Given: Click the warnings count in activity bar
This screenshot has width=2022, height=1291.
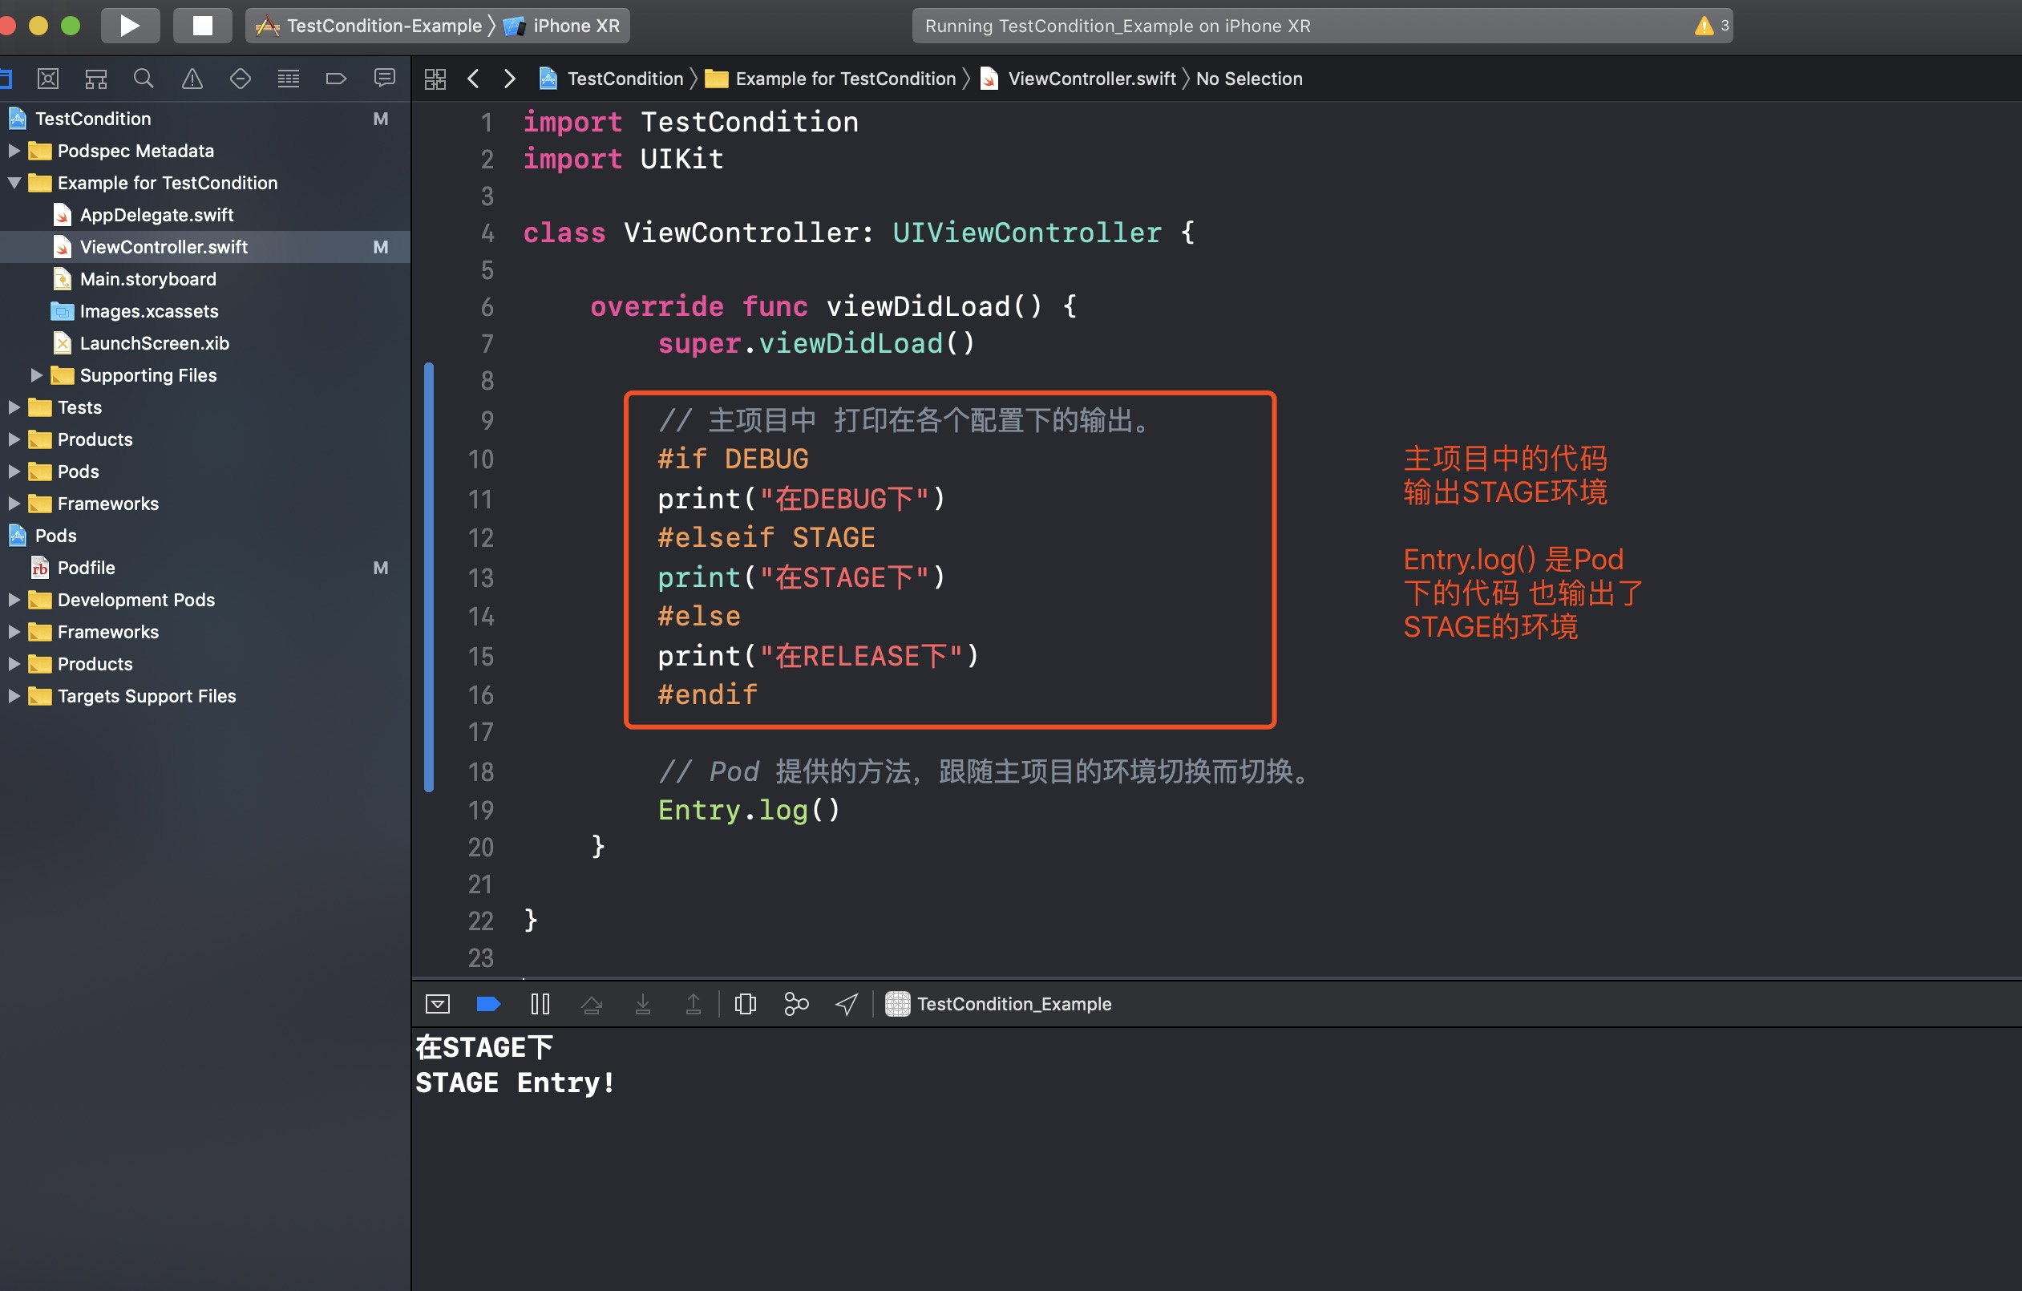Looking at the screenshot, I should (x=1711, y=25).
